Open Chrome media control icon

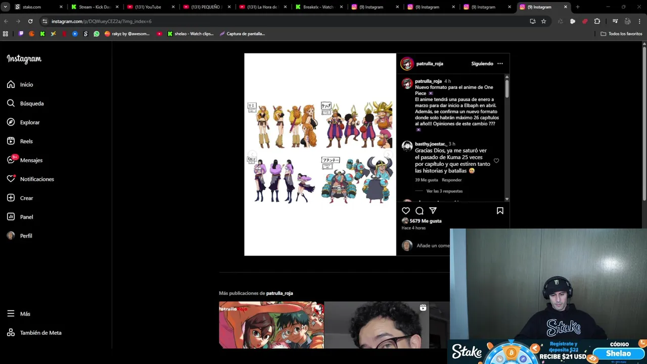615,21
